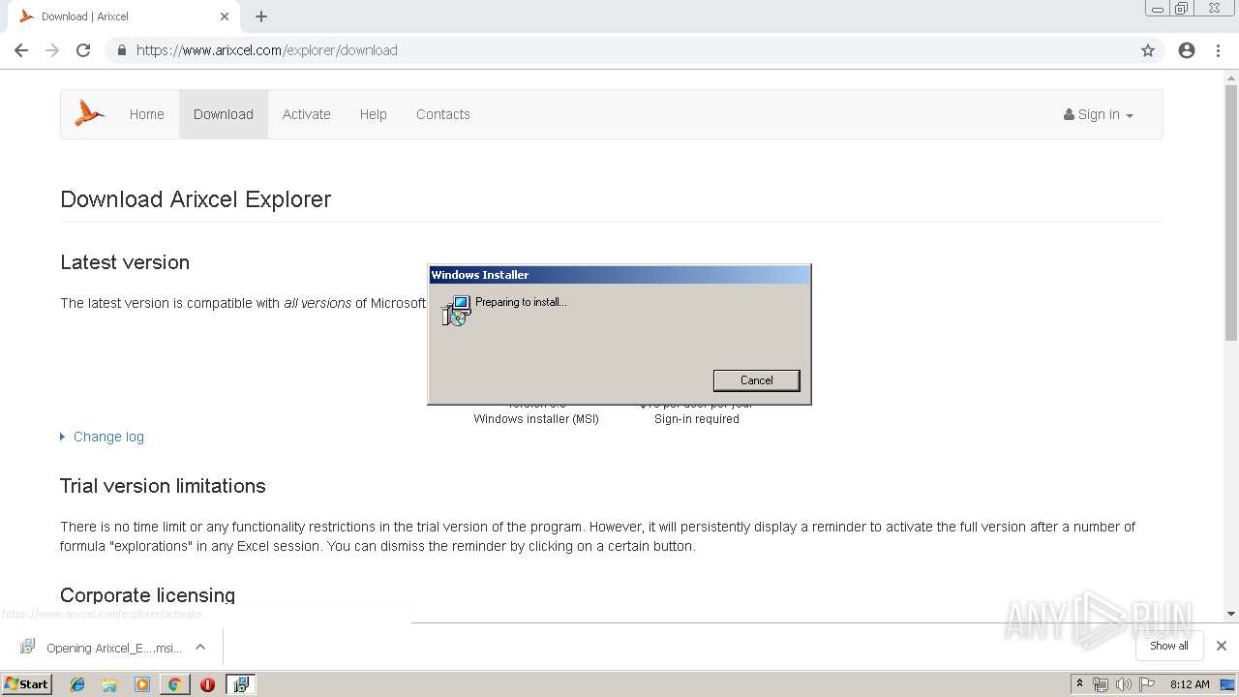Click the Windows installer (MSI) text
This screenshot has width=1239, height=697.
pos(536,419)
